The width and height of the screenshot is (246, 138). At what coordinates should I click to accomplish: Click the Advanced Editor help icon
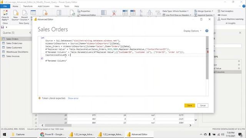207,31
